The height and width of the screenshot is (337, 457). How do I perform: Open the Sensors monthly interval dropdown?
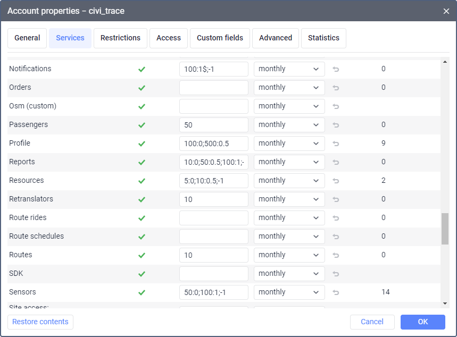pos(289,292)
